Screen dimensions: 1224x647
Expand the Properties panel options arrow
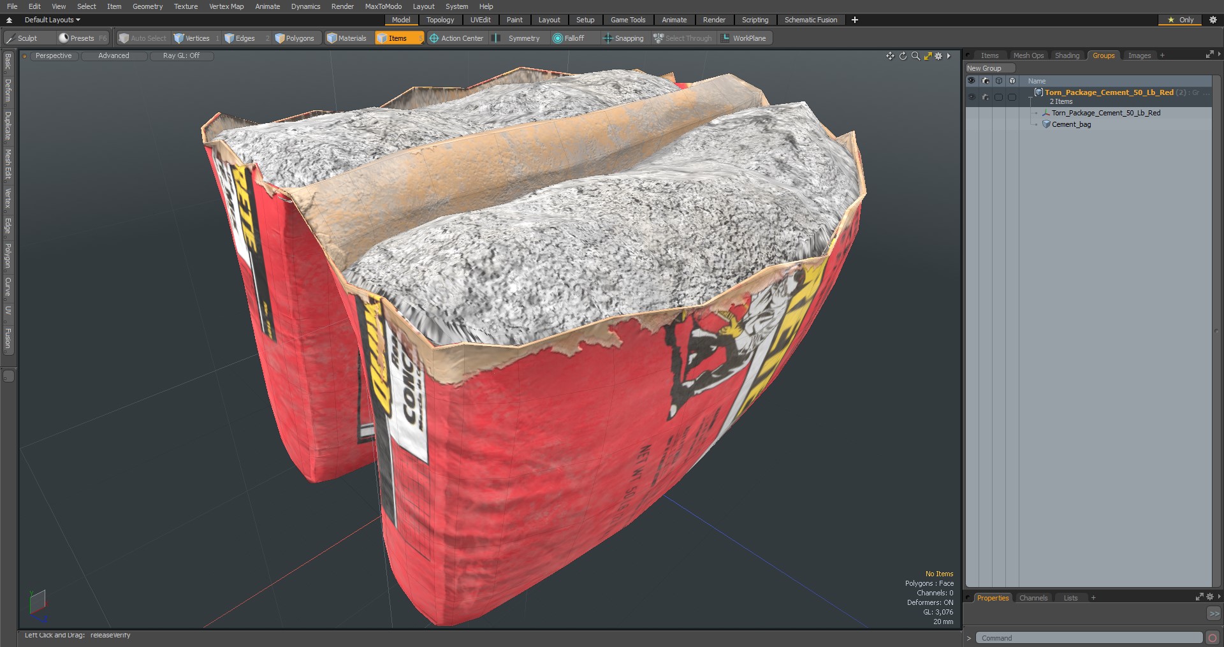coord(1219,597)
